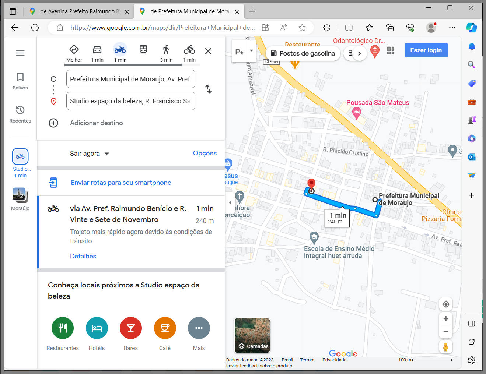
Task: Open tab actions menu
Action: pos(13,11)
